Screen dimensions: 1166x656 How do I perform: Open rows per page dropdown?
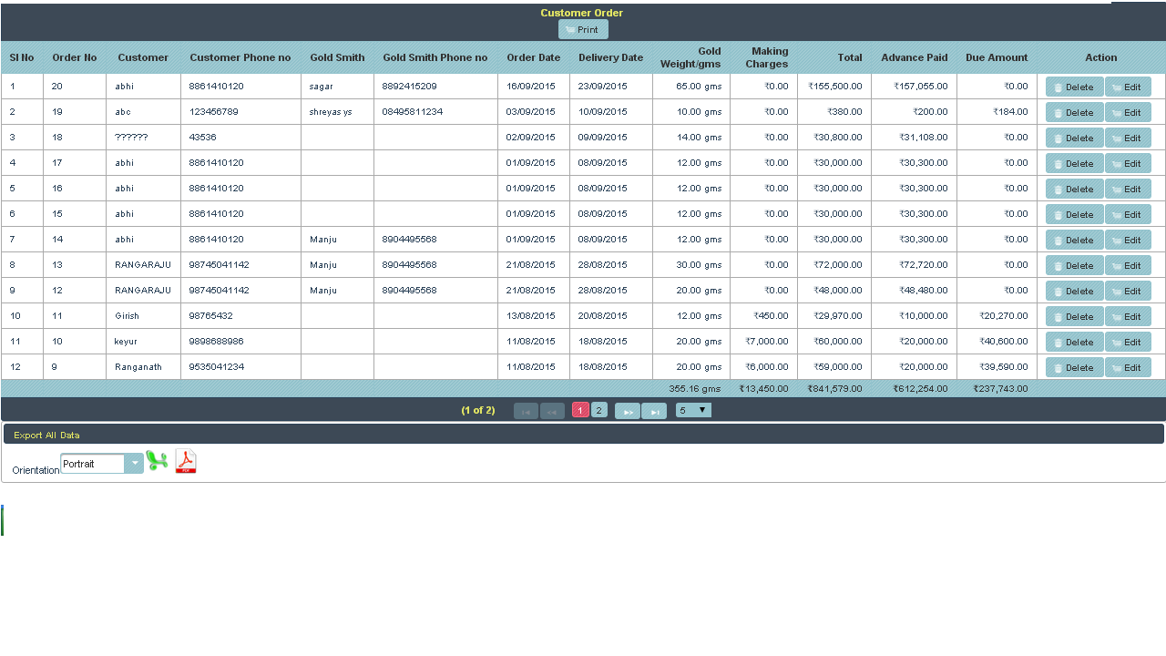click(693, 410)
